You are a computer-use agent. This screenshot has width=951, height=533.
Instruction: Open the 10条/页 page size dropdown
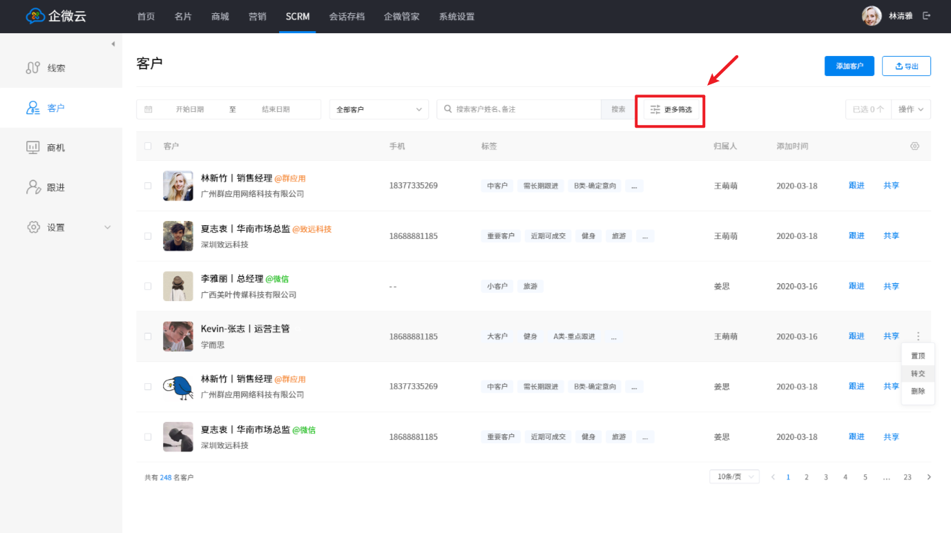pos(733,476)
